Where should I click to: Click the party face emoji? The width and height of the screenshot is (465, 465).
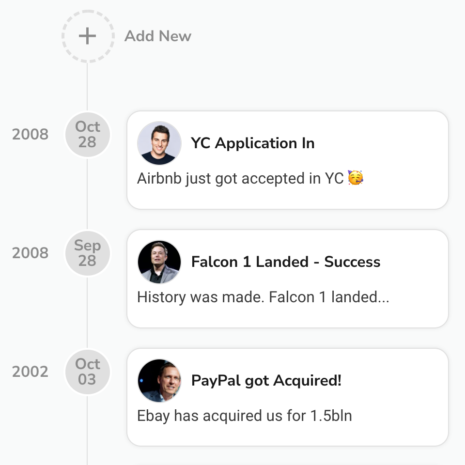[355, 178]
